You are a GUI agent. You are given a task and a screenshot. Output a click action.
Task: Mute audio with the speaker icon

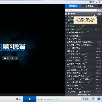coord(45,99)
